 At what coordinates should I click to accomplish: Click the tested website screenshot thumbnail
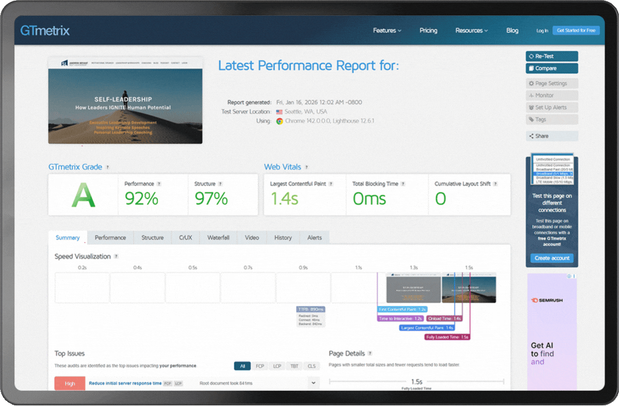click(125, 100)
